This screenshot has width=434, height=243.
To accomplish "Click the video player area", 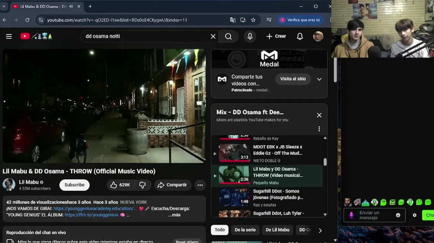I will pyautogui.click(x=104, y=106).
